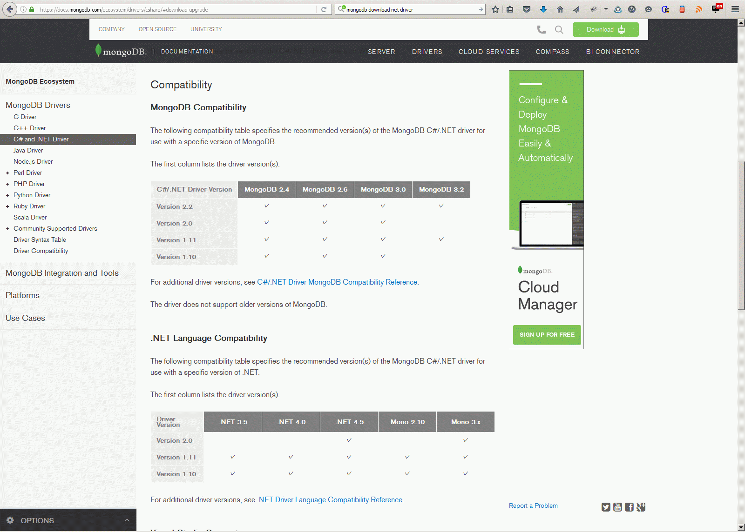Expand Python Driver tree item

[x=7, y=195]
